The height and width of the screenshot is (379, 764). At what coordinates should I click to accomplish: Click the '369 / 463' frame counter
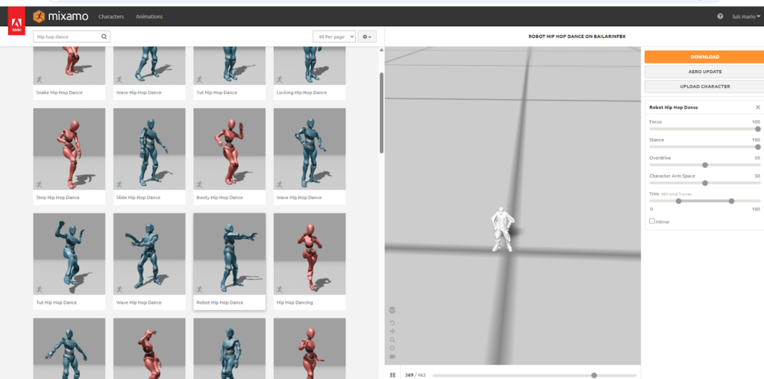415,375
